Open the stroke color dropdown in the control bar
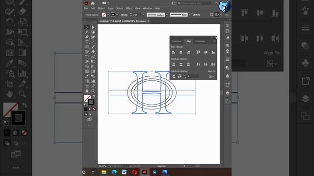 point(117,15)
